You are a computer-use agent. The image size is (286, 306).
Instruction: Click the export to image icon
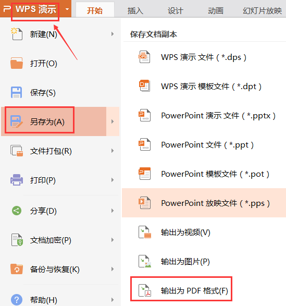[x=145, y=261]
